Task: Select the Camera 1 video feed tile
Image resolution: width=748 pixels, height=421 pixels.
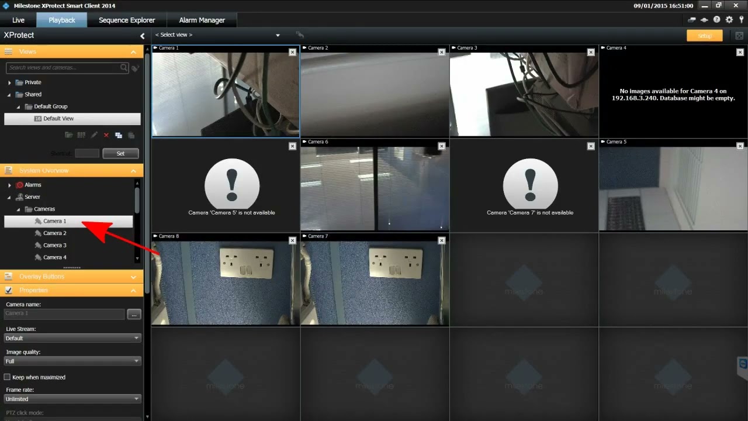Action: 225,94
